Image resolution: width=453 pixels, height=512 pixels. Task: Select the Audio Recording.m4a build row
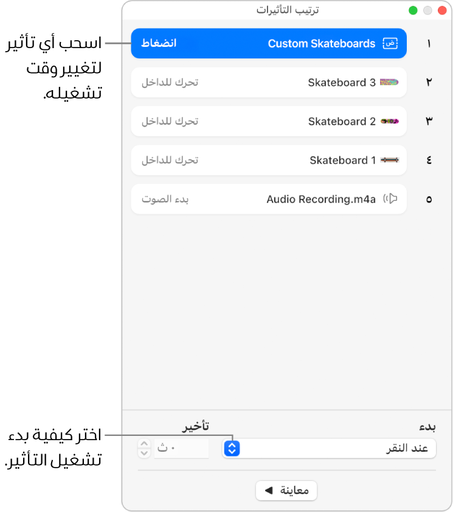coord(269,199)
